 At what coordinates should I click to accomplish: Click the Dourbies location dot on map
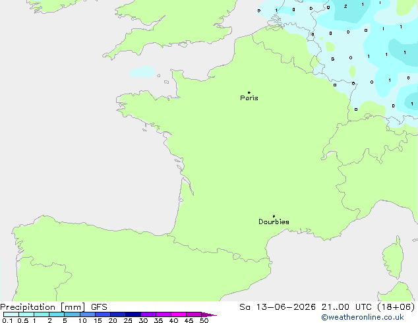[274, 216]
